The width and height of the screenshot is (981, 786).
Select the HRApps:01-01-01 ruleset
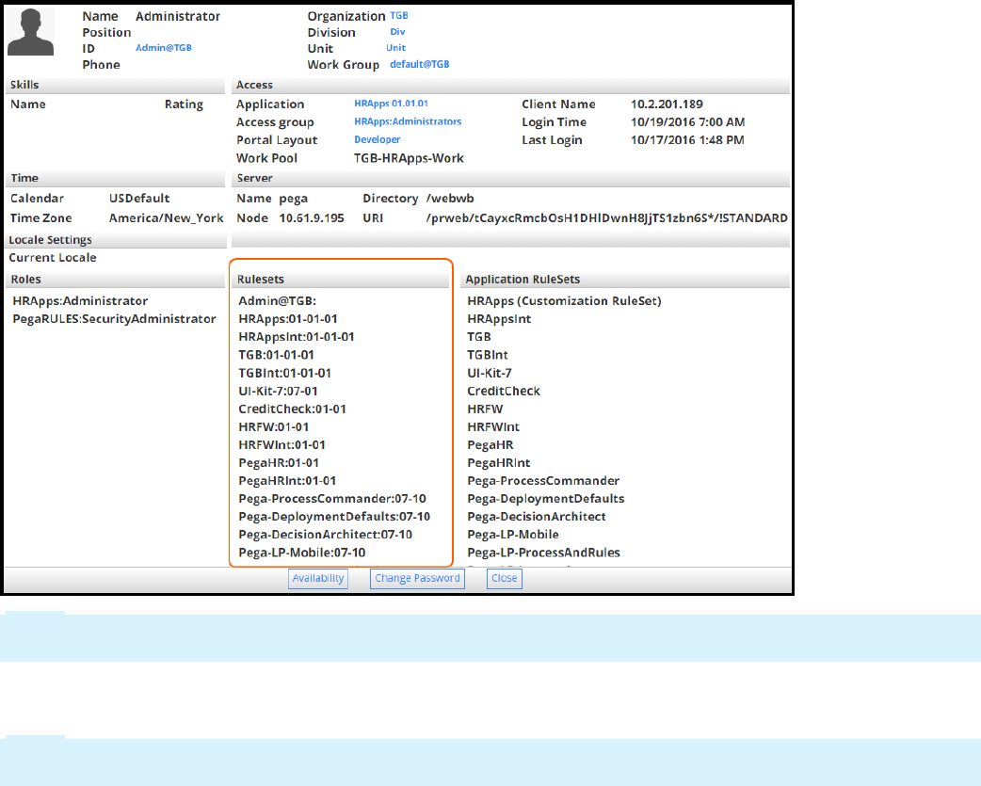(x=288, y=319)
